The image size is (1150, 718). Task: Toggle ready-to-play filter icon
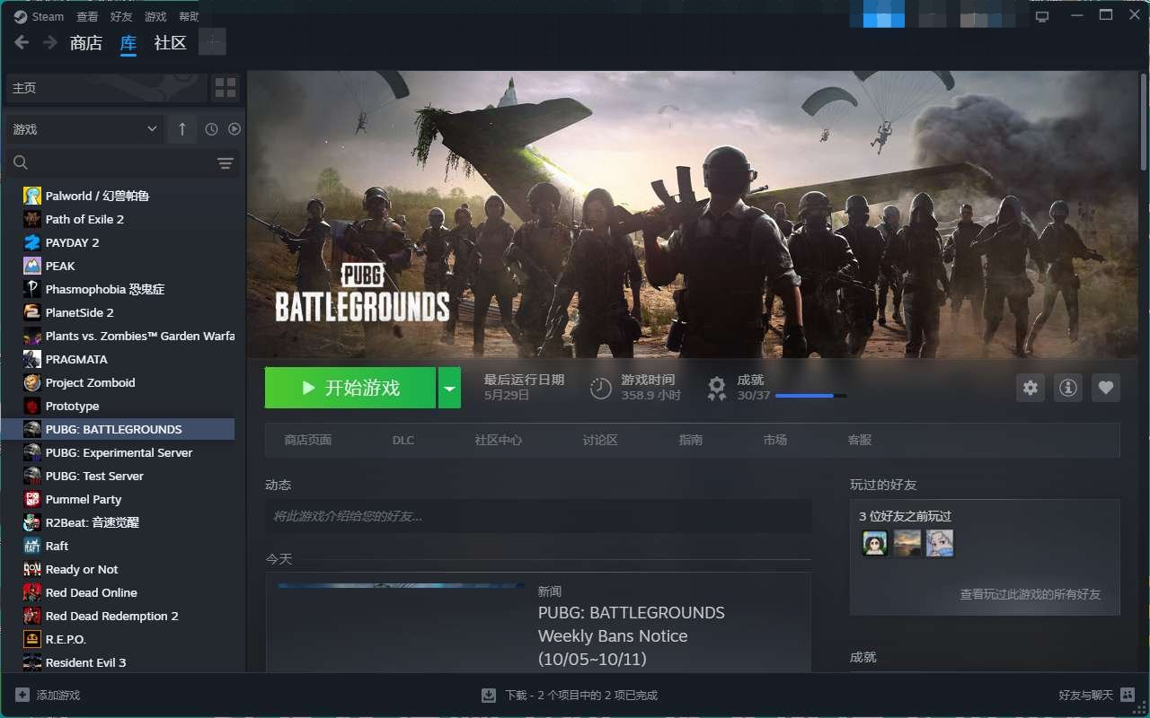(234, 129)
